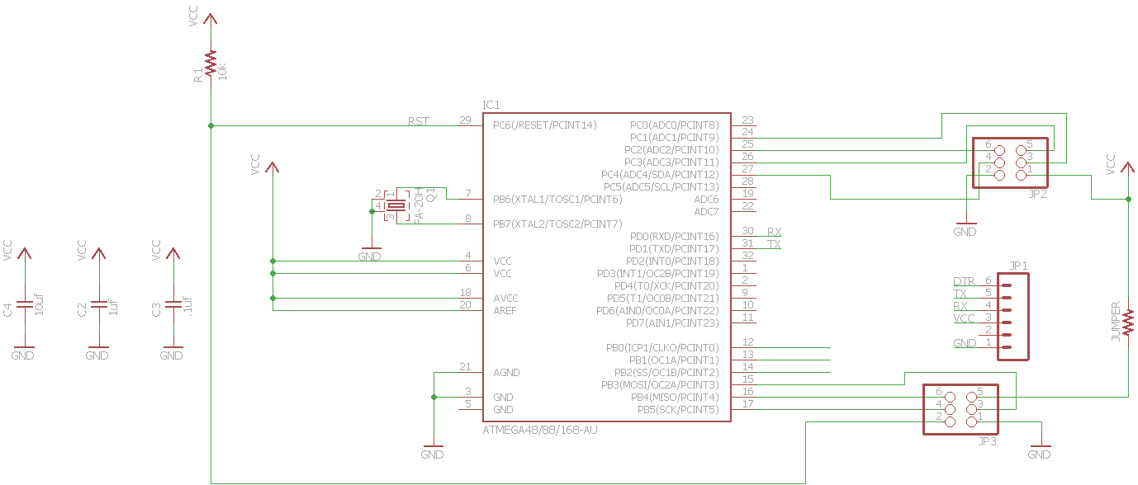1138x485 pixels.
Task: Click the GND symbol below capacitor C3
Action: click(172, 351)
